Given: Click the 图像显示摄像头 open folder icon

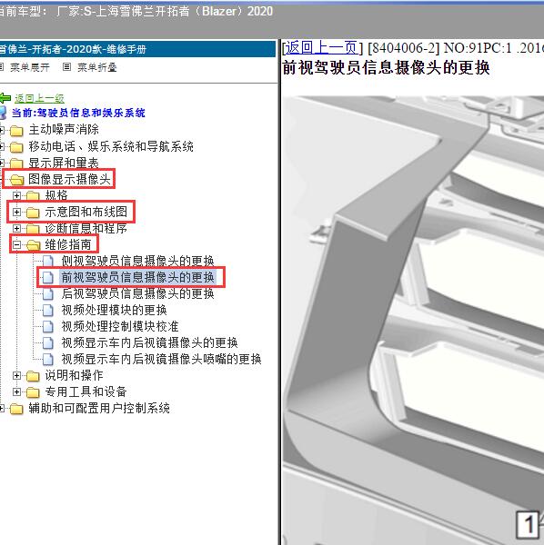Looking at the screenshot, I should (x=16, y=180).
